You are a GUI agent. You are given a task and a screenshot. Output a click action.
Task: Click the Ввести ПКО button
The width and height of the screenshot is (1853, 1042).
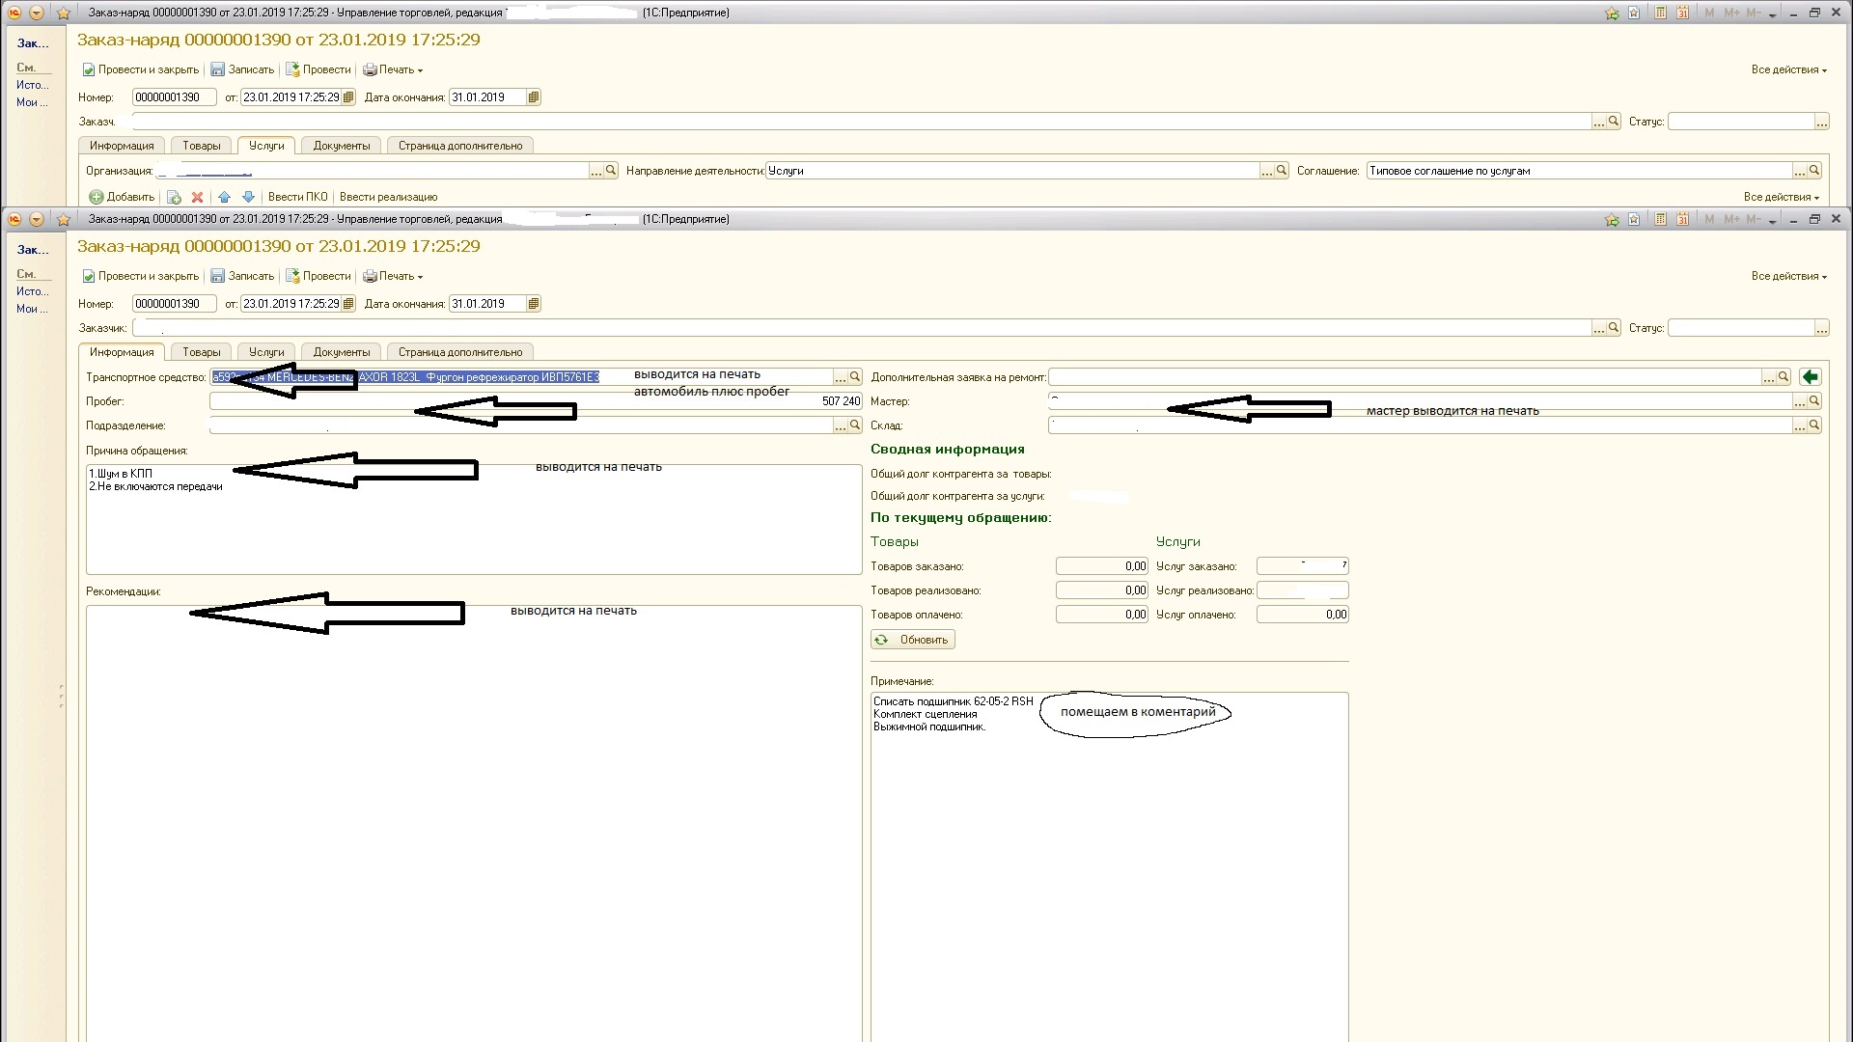point(297,197)
